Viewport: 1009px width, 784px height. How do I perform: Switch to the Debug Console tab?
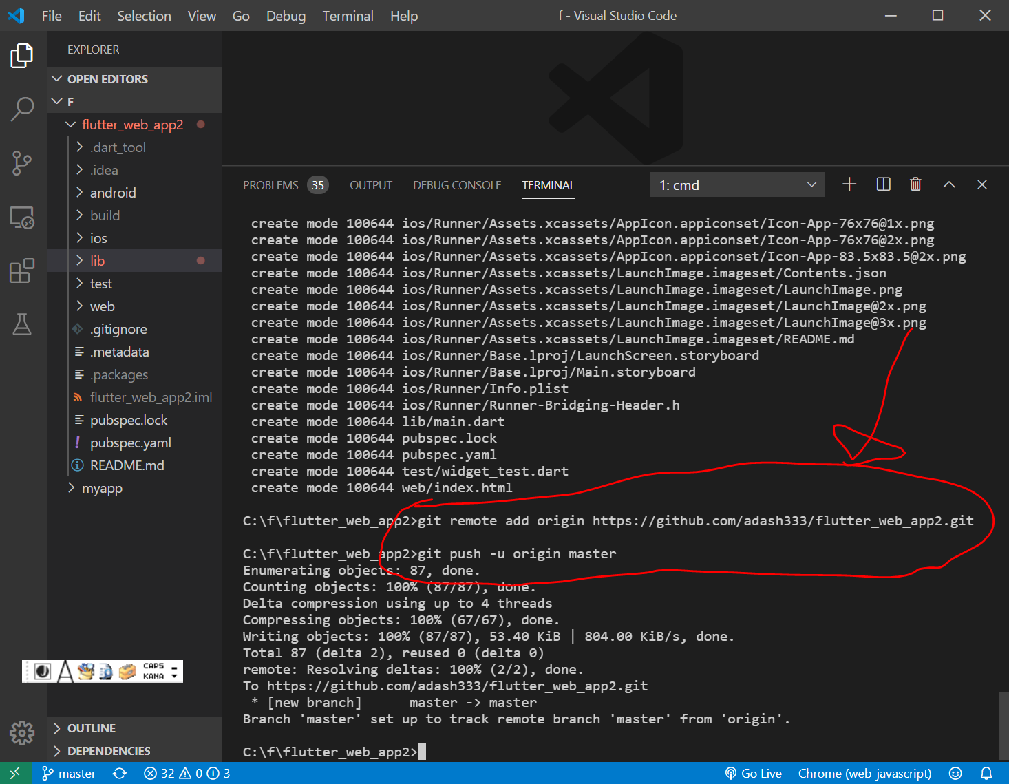pos(457,185)
